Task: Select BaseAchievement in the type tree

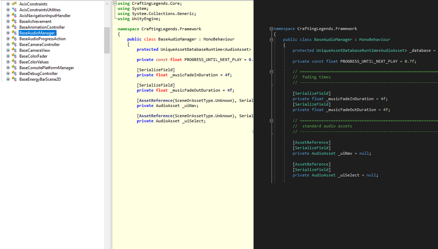Action: click(x=35, y=22)
